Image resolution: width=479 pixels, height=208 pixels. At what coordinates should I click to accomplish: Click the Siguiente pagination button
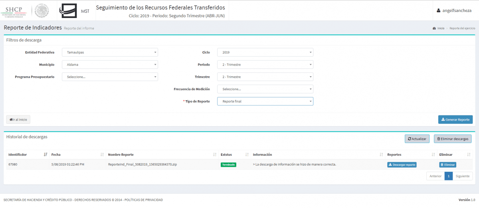click(x=462, y=176)
